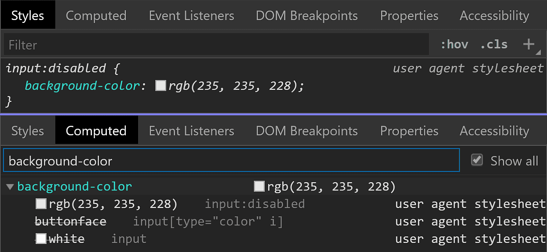Click the background-color computed filter field

pos(231,160)
